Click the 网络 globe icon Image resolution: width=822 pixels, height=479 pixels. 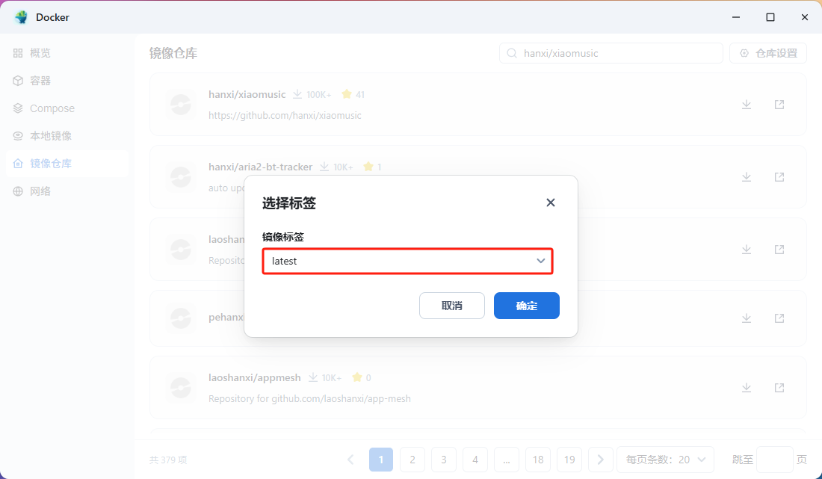click(18, 191)
